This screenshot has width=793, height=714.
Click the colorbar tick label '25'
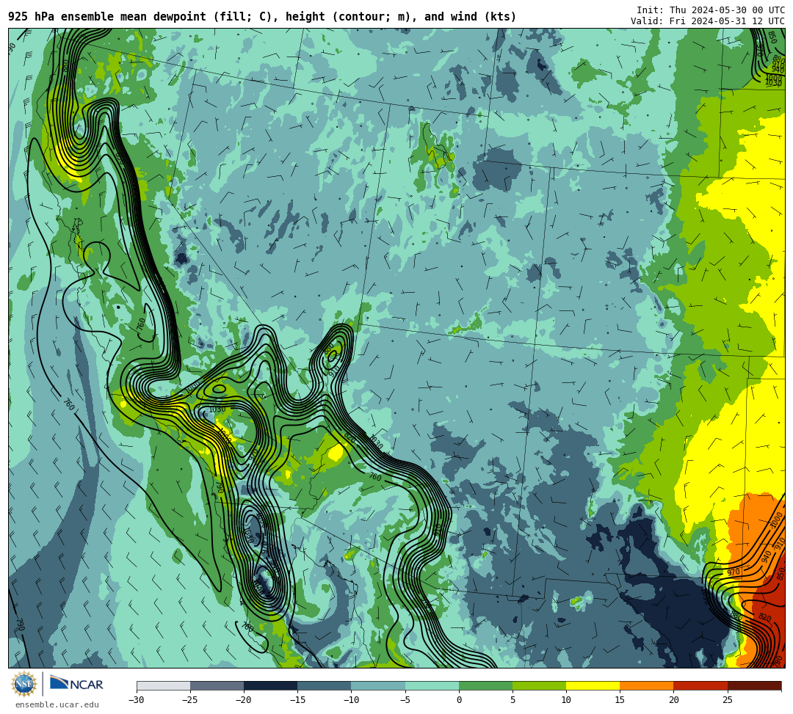(727, 700)
